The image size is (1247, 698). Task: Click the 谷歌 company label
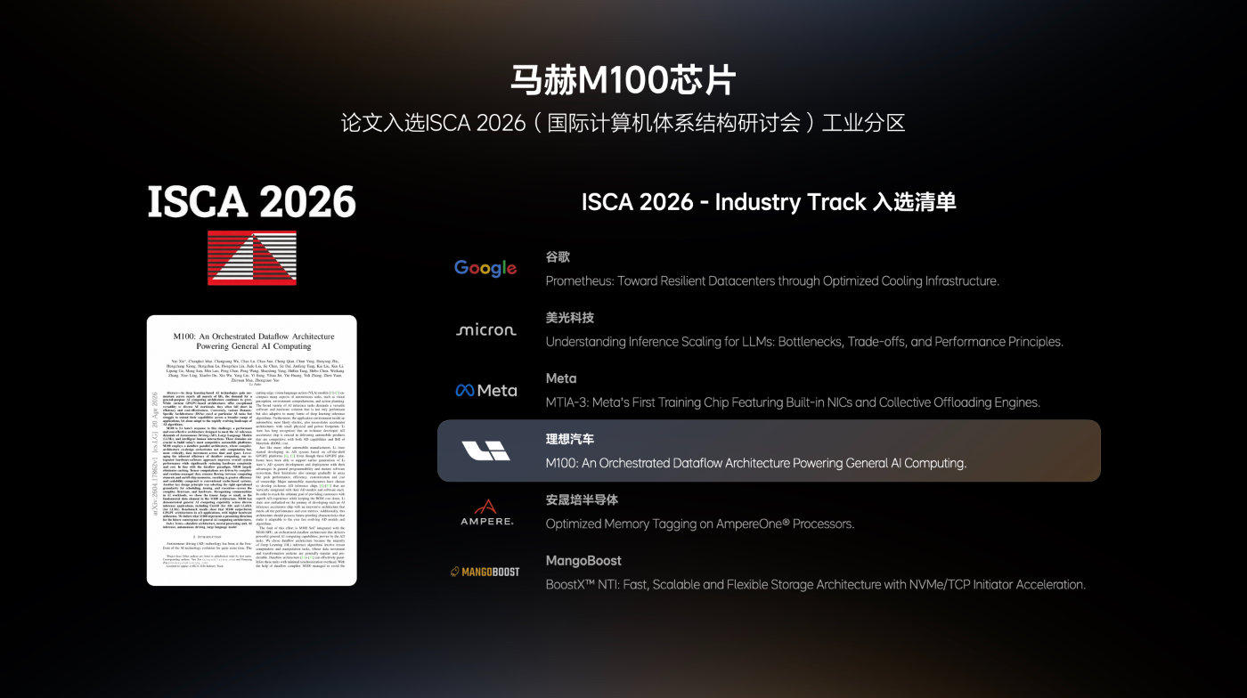point(558,257)
